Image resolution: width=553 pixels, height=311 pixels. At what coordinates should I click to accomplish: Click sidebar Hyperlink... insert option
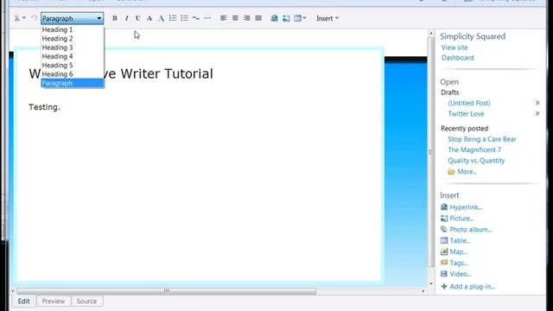tap(466, 207)
